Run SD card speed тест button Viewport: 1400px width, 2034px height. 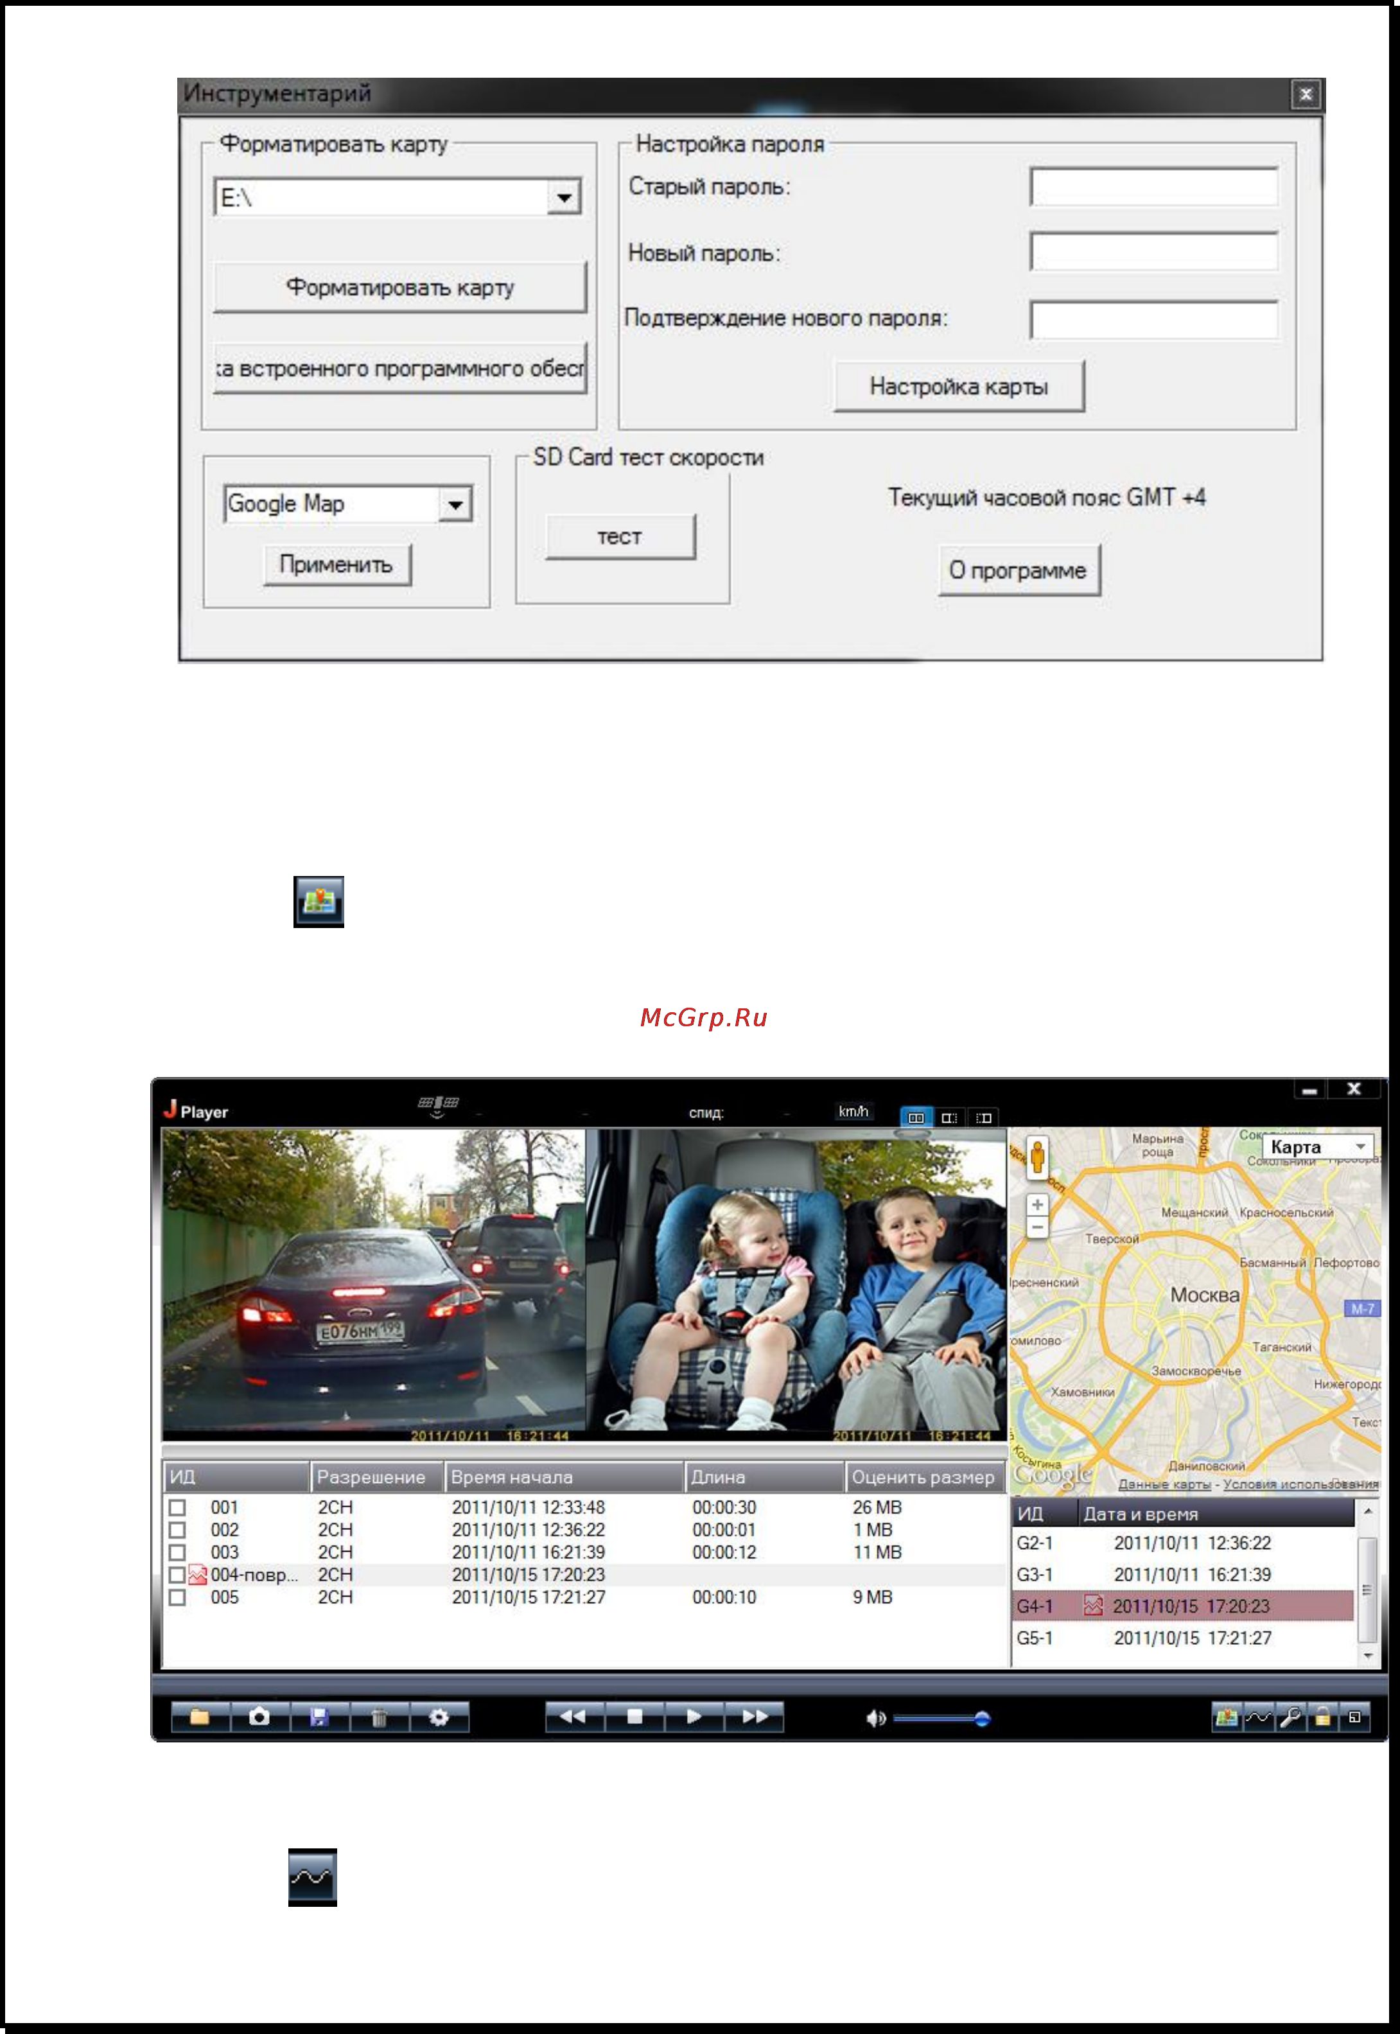pos(620,536)
